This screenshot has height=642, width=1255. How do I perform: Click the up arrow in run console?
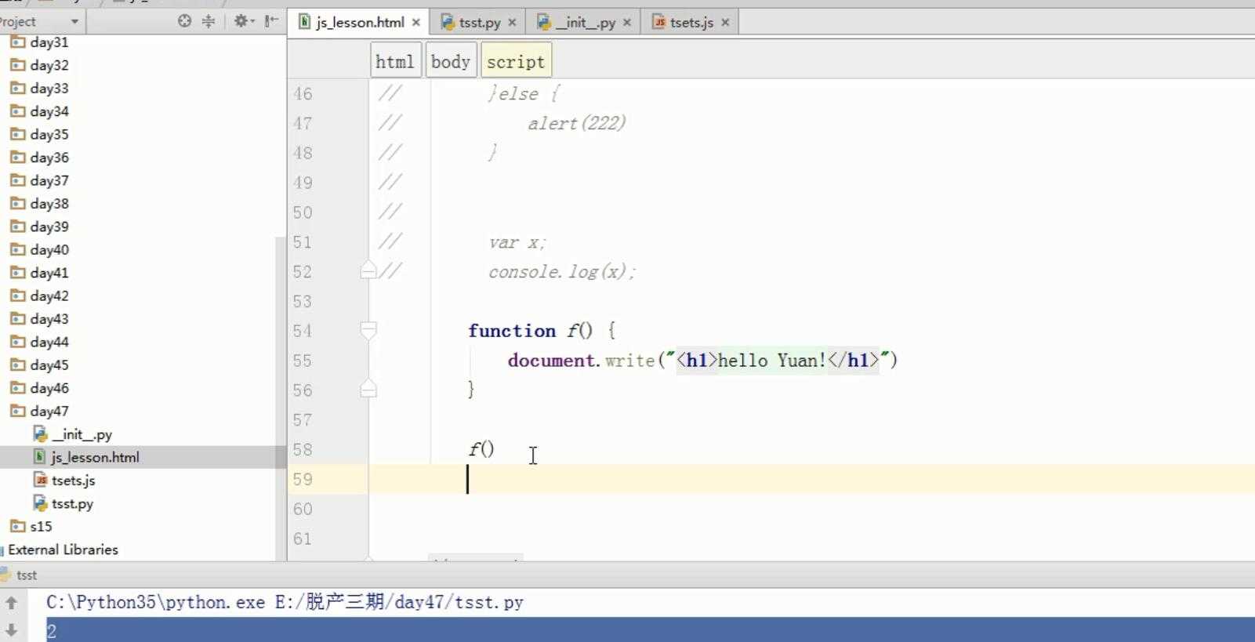click(12, 603)
